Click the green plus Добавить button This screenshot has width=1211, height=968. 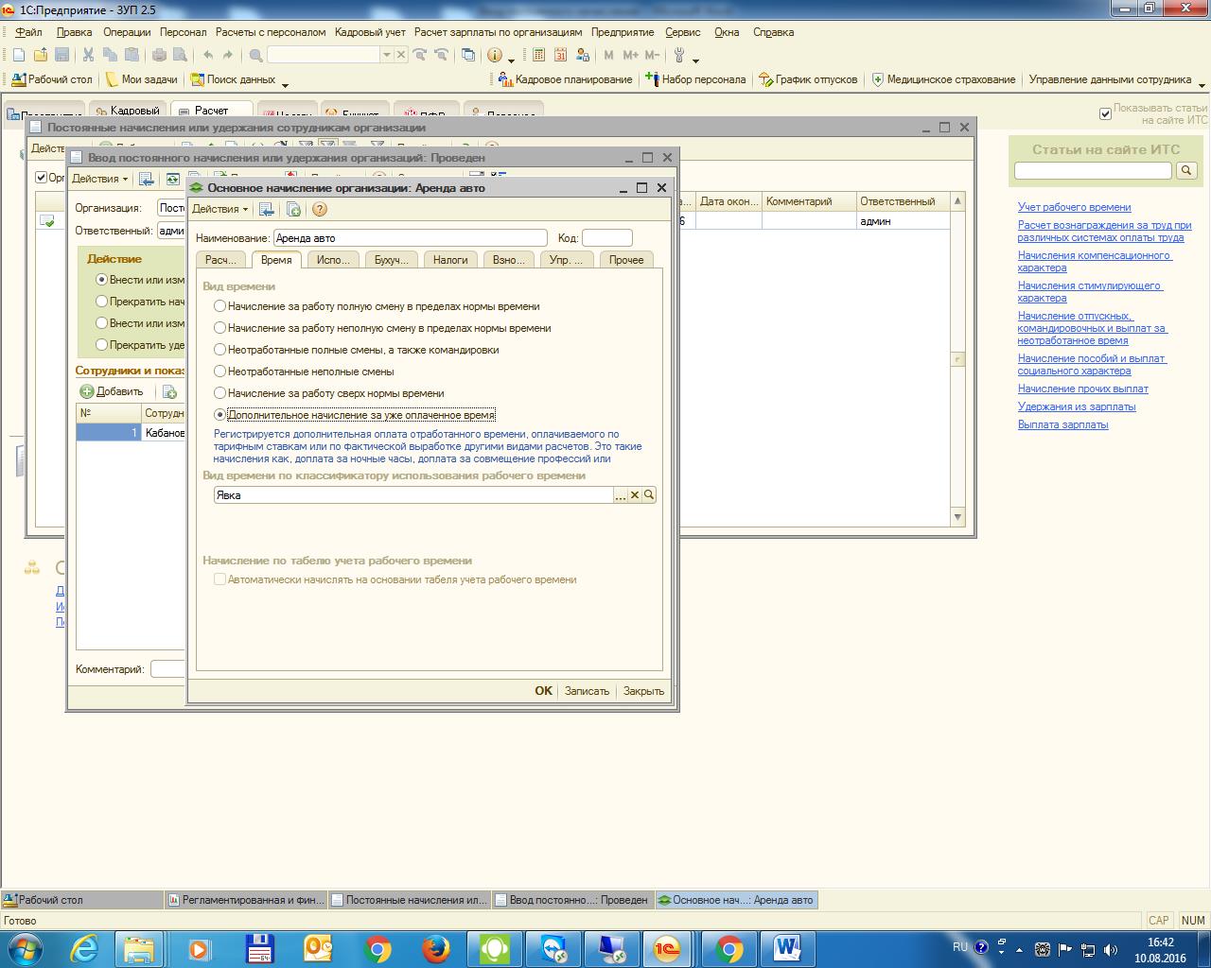112,391
